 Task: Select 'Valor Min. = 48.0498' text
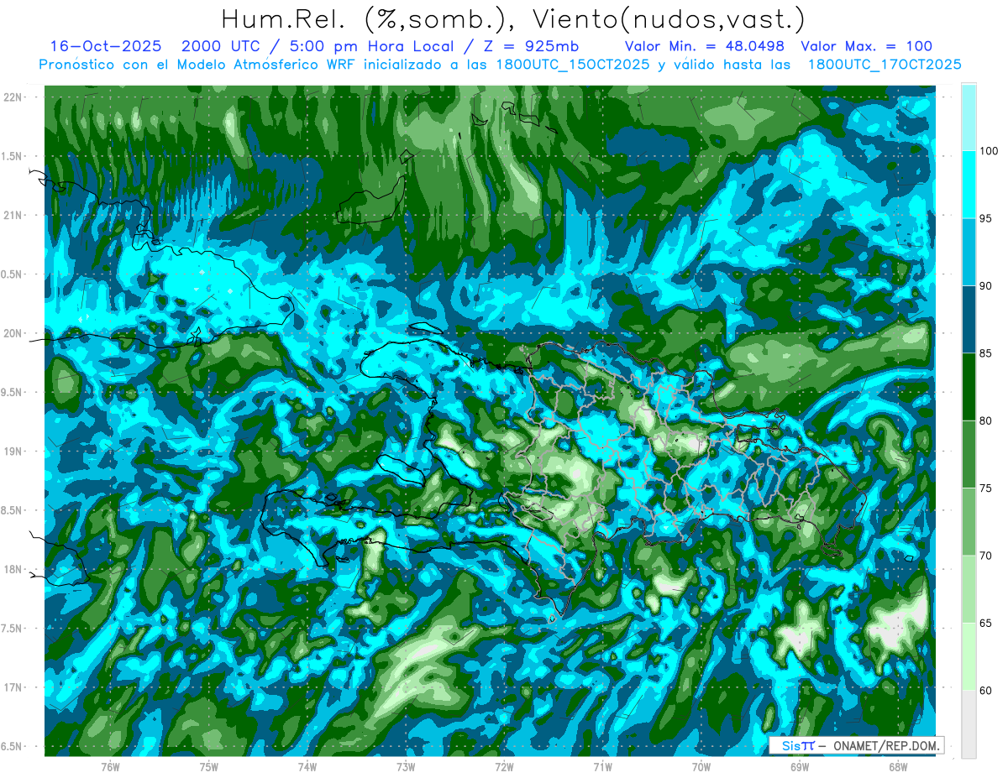pos(705,47)
